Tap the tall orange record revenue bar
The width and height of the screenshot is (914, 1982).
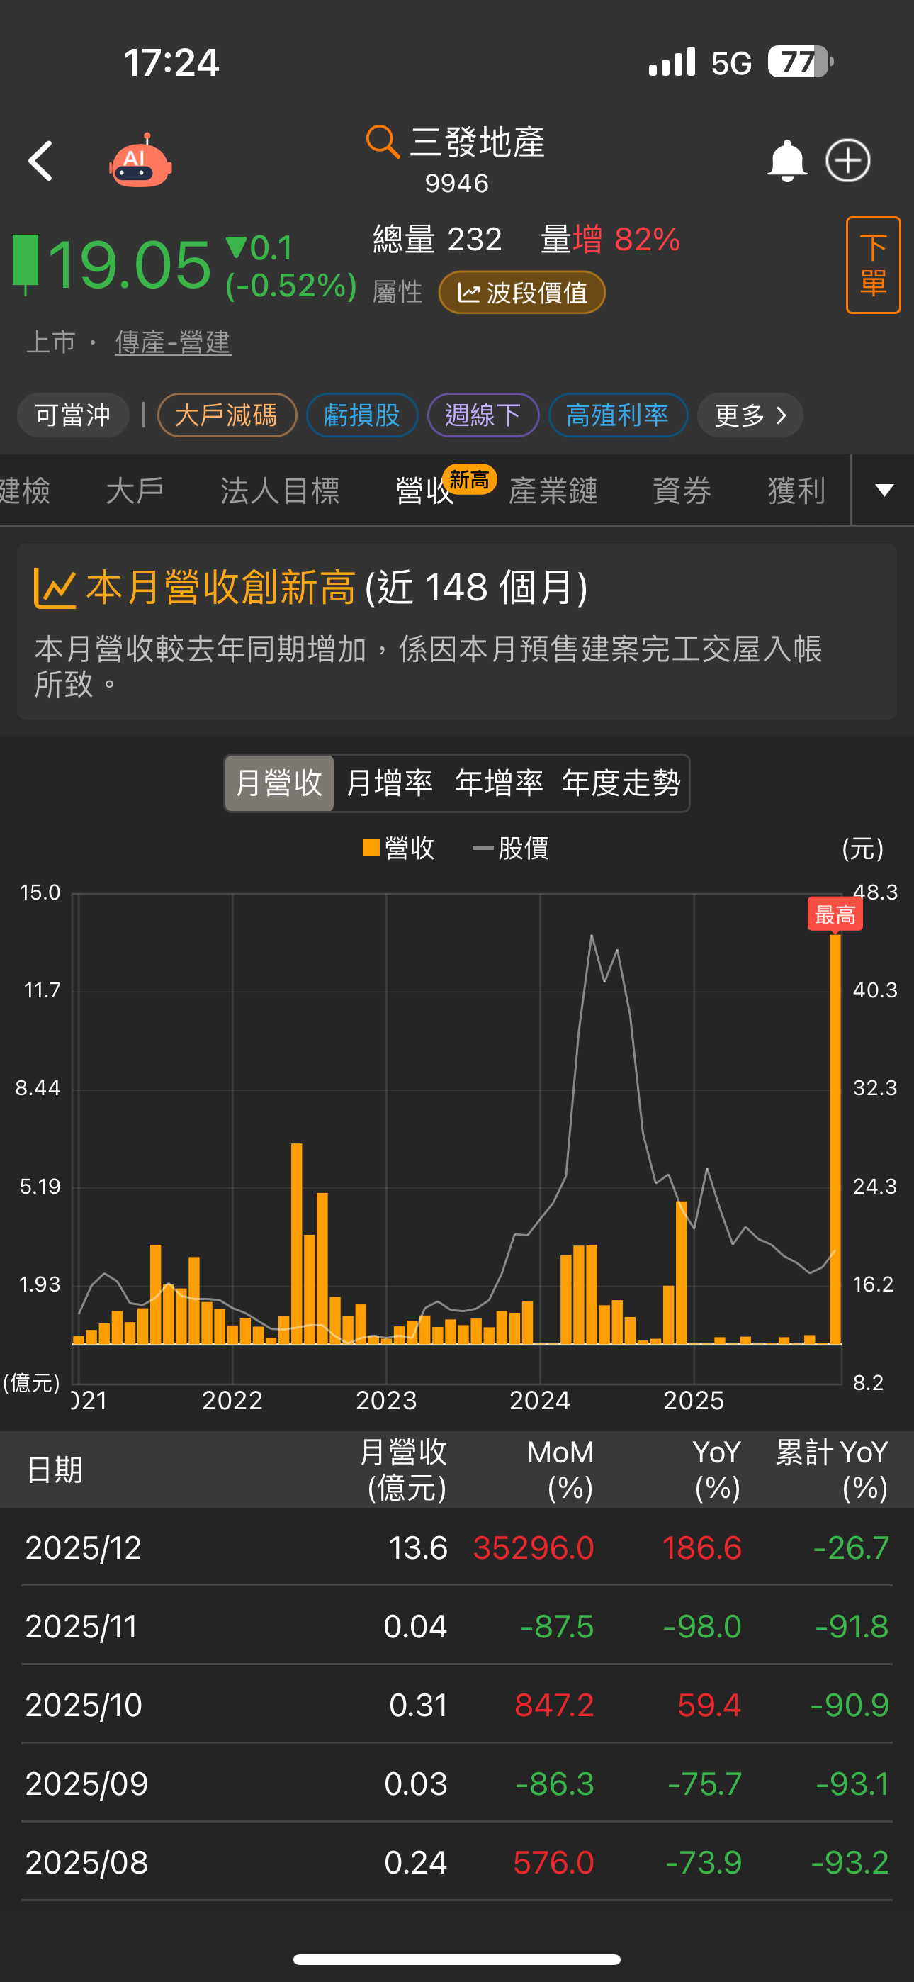coord(835,1138)
